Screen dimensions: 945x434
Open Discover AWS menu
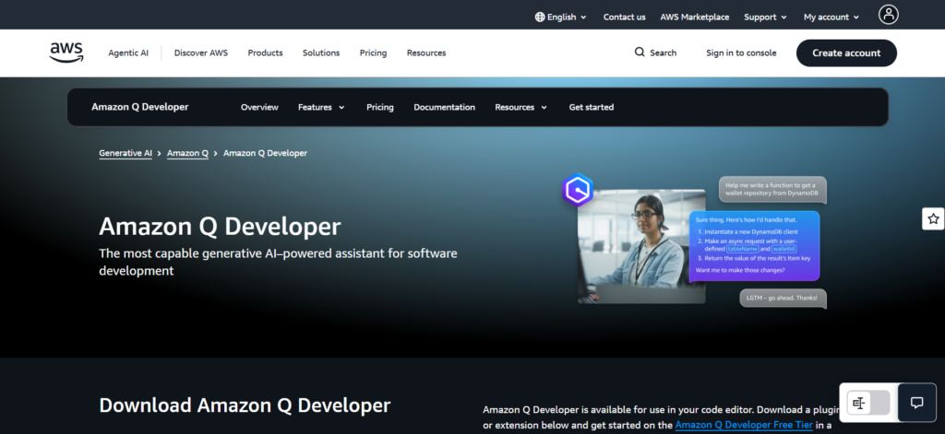click(200, 53)
